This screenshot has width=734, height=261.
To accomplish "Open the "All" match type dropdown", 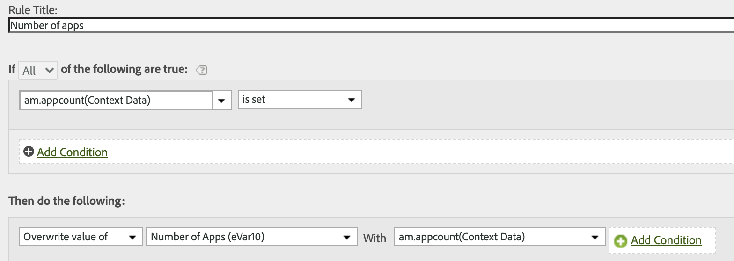I will tap(37, 70).
